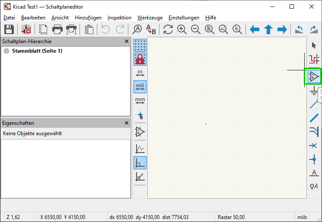Click the Print icon
This screenshot has height=222, width=322.
[x=57, y=29]
